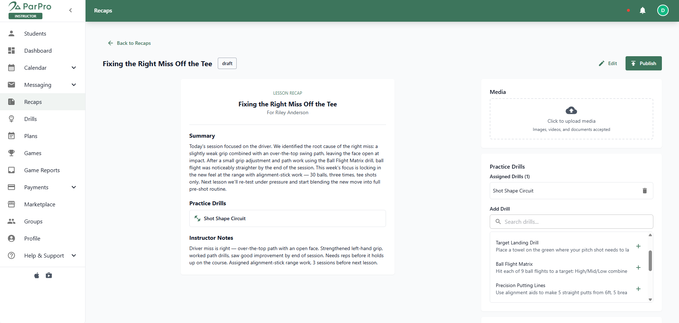Image resolution: width=679 pixels, height=323 pixels.
Task: Expand the Calendar submenu chevron
Action: 74,68
